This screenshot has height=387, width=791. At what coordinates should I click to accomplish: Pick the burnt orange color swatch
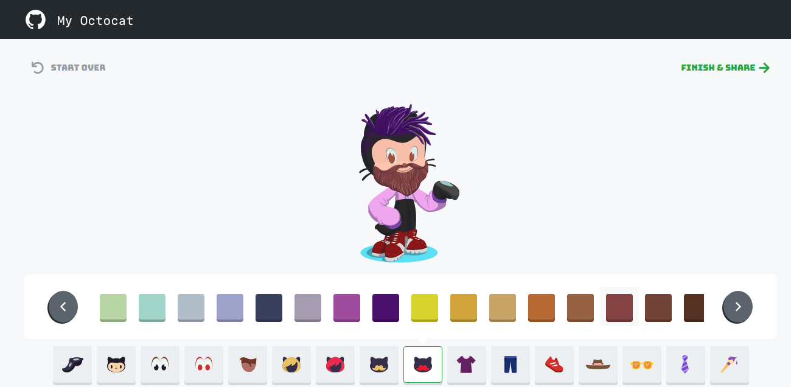click(x=542, y=307)
